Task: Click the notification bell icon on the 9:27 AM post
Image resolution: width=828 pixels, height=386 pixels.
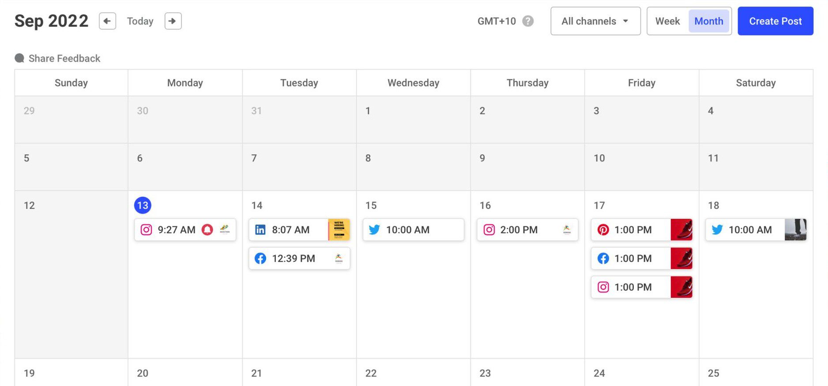Action: [207, 229]
